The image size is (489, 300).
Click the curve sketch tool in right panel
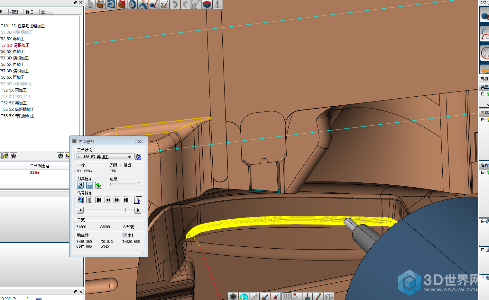point(484,34)
